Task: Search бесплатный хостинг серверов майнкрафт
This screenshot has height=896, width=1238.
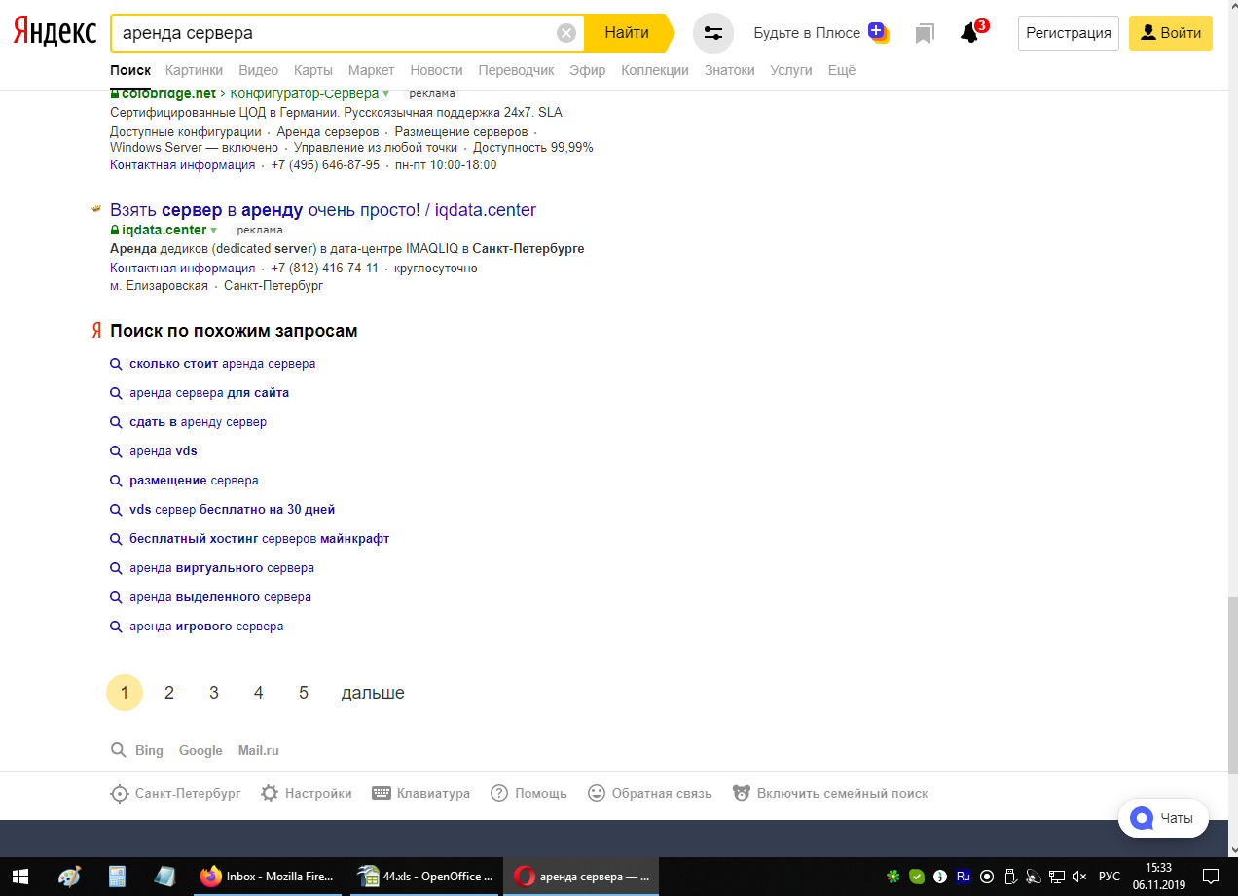Action: click(x=259, y=538)
